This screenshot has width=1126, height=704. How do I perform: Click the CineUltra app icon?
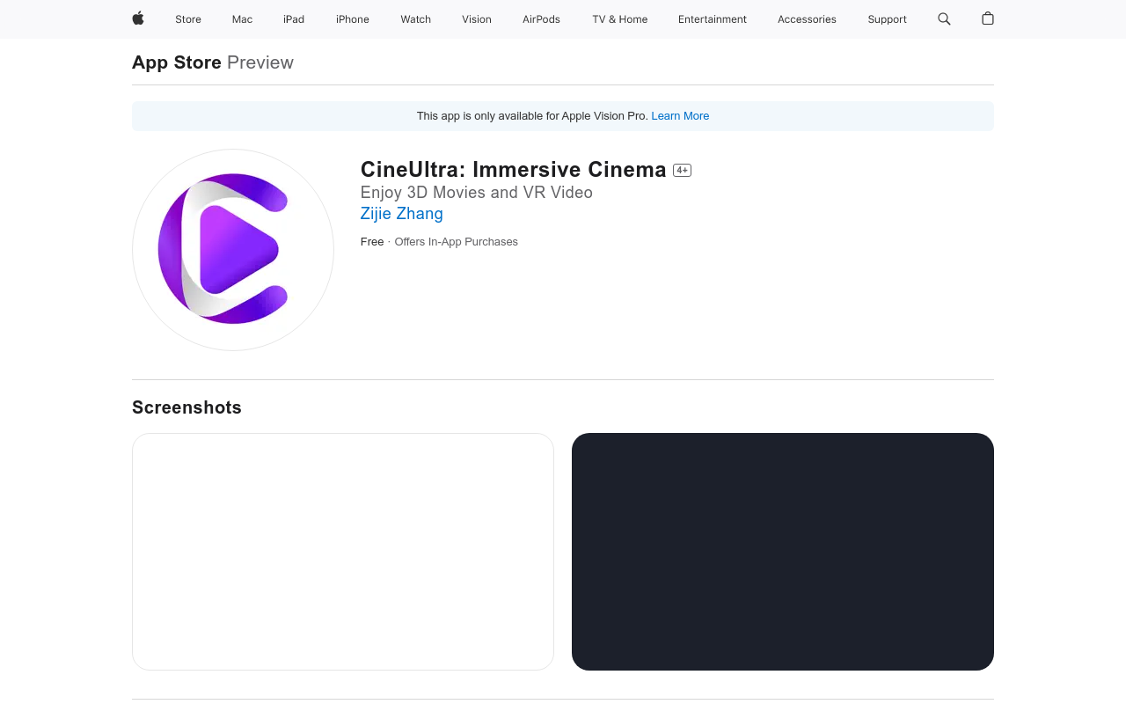(x=233, y=250)
